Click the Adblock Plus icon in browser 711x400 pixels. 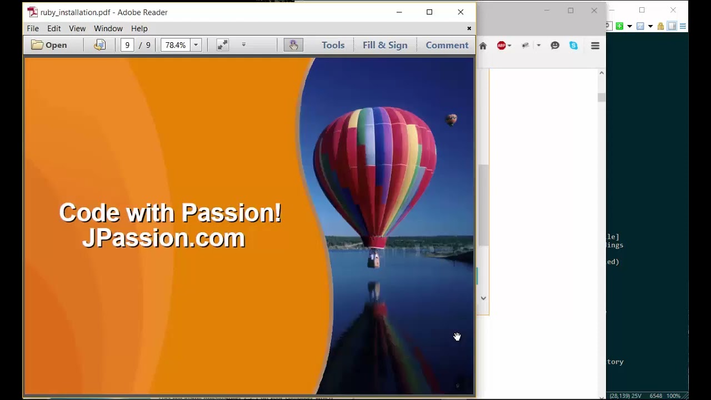[502, 46]
